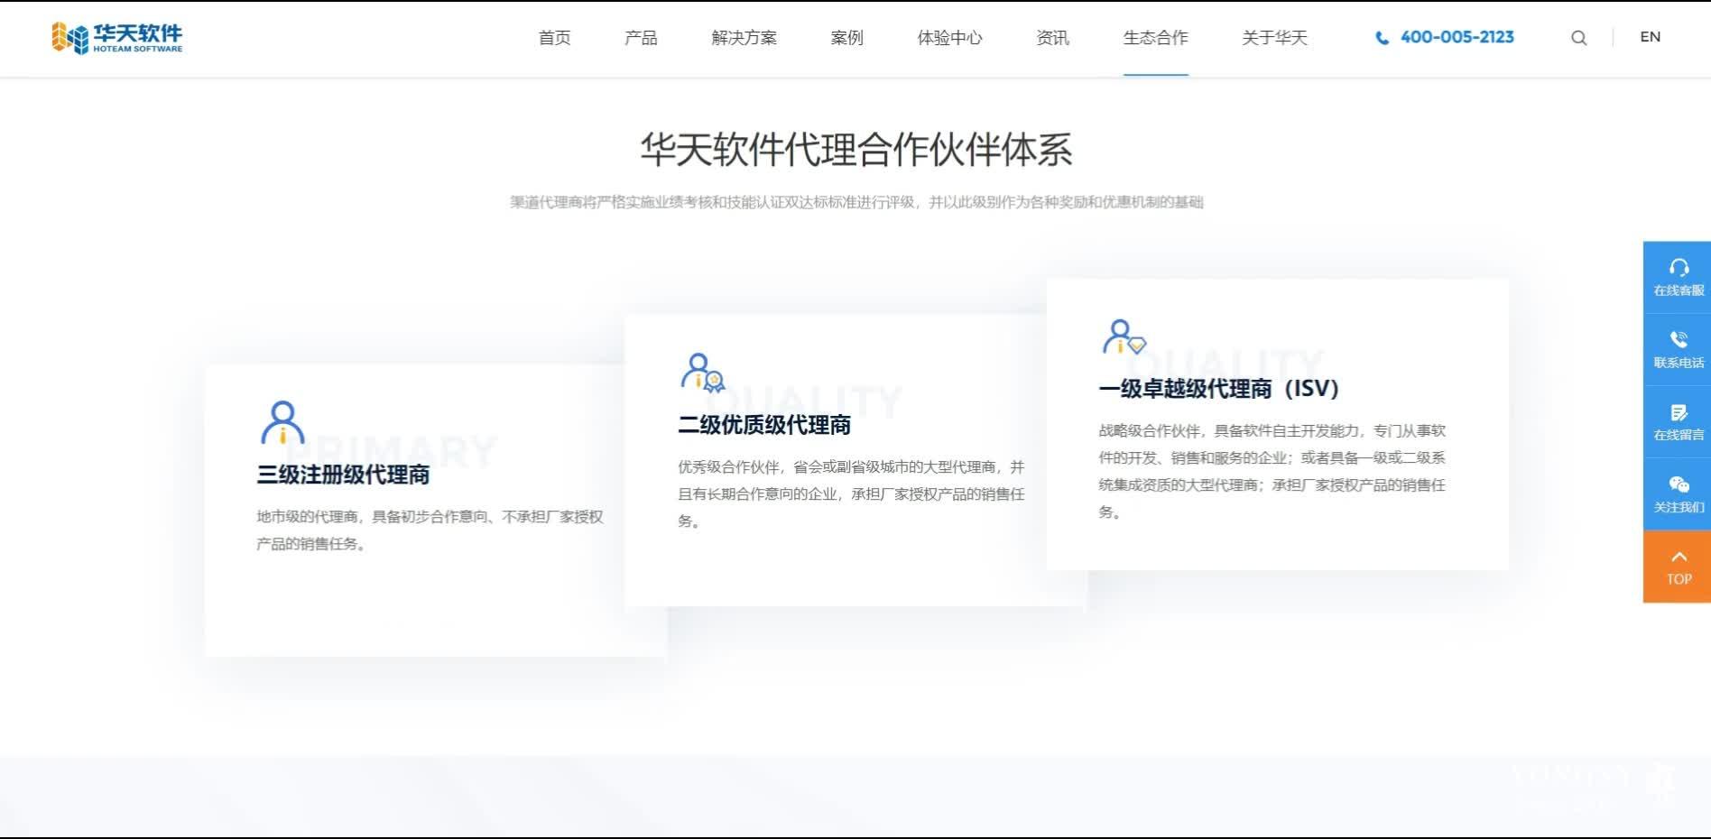Open the 解决方案 menu

click(744, 38)
